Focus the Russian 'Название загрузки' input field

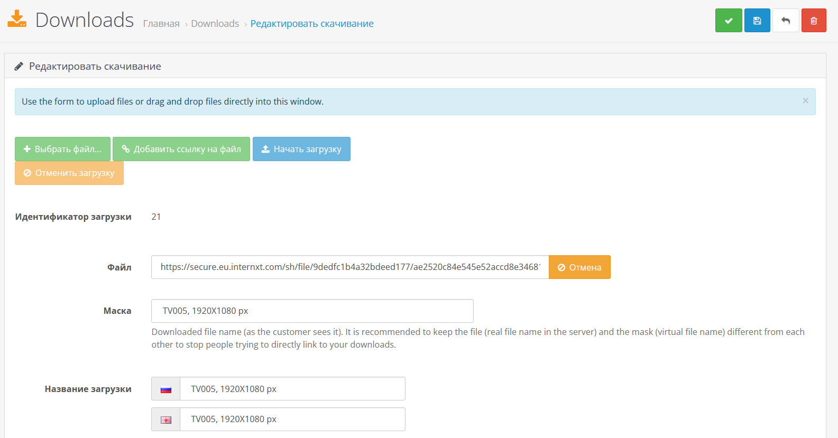click(x=292, y=389)
